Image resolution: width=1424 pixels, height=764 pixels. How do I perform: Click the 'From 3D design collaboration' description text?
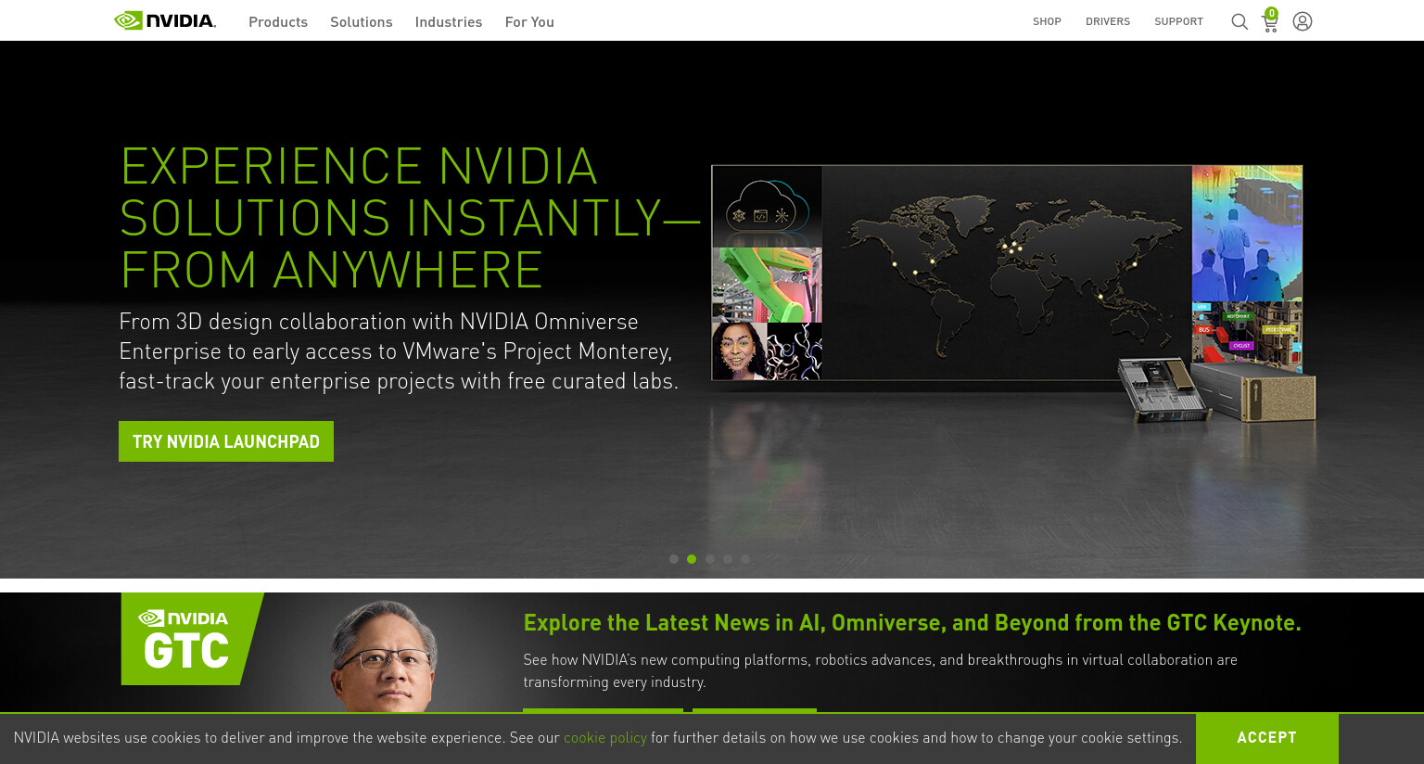point(399,351)
